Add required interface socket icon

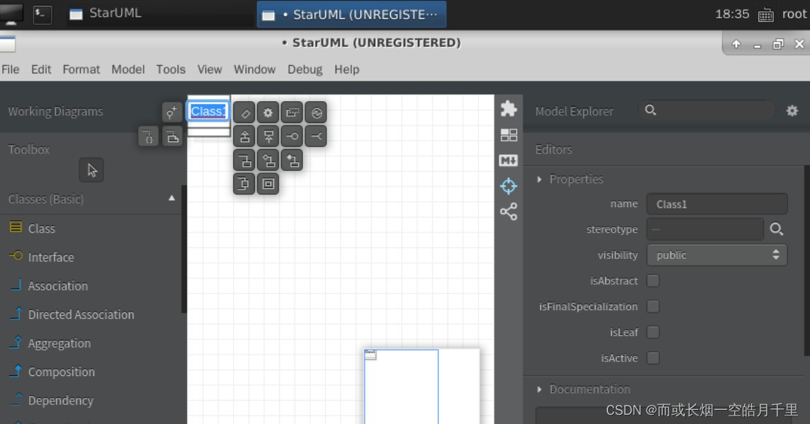tap(316, 136)
